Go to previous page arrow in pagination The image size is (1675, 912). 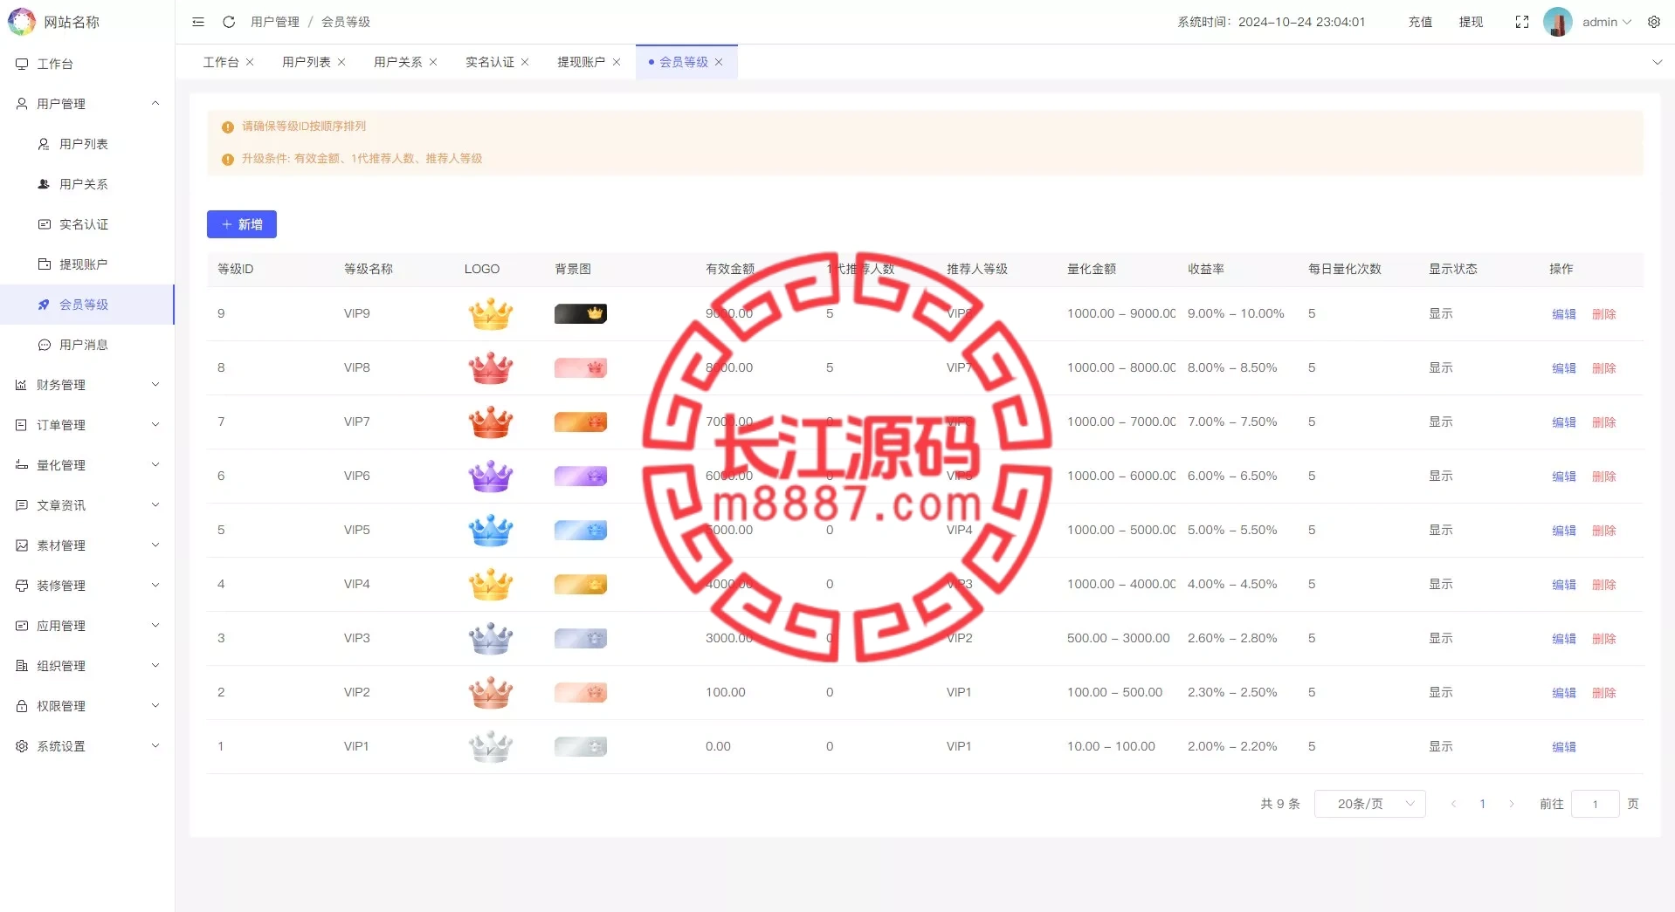click(1453, 804)
